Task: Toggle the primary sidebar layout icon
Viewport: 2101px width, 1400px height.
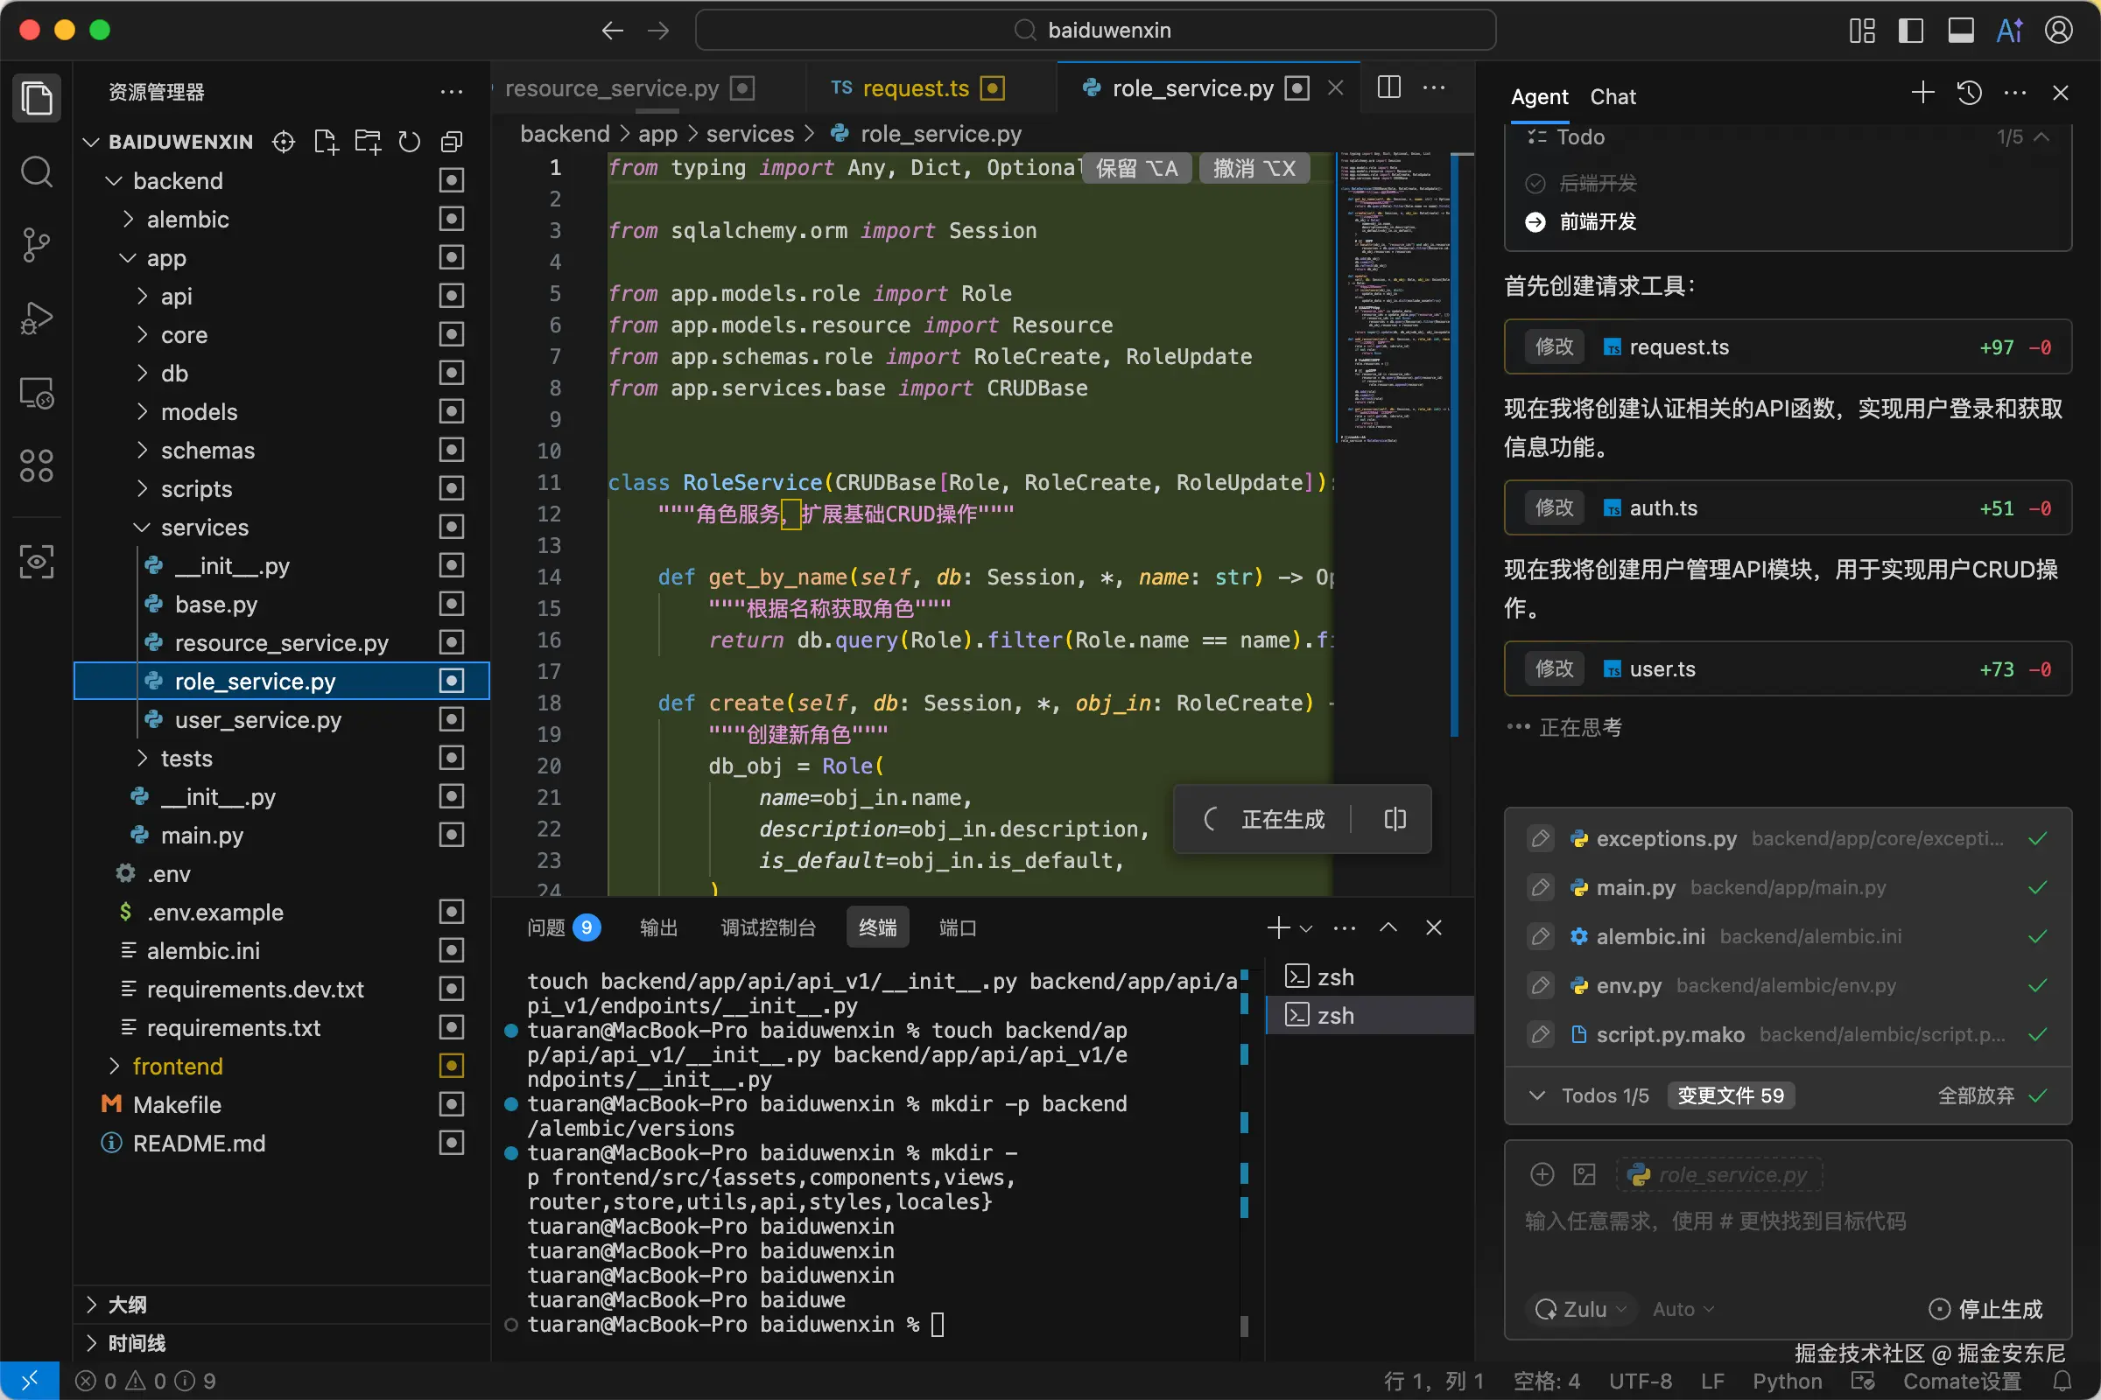Action: pyautogui.click(x=1911, y=31)
